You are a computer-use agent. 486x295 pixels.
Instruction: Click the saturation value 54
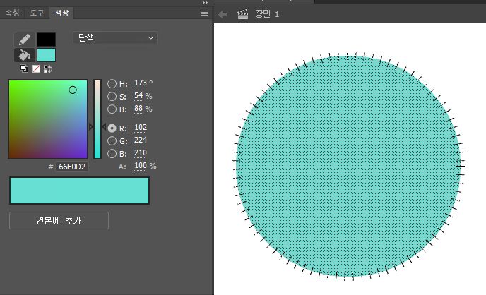click(x=138, y=96)
